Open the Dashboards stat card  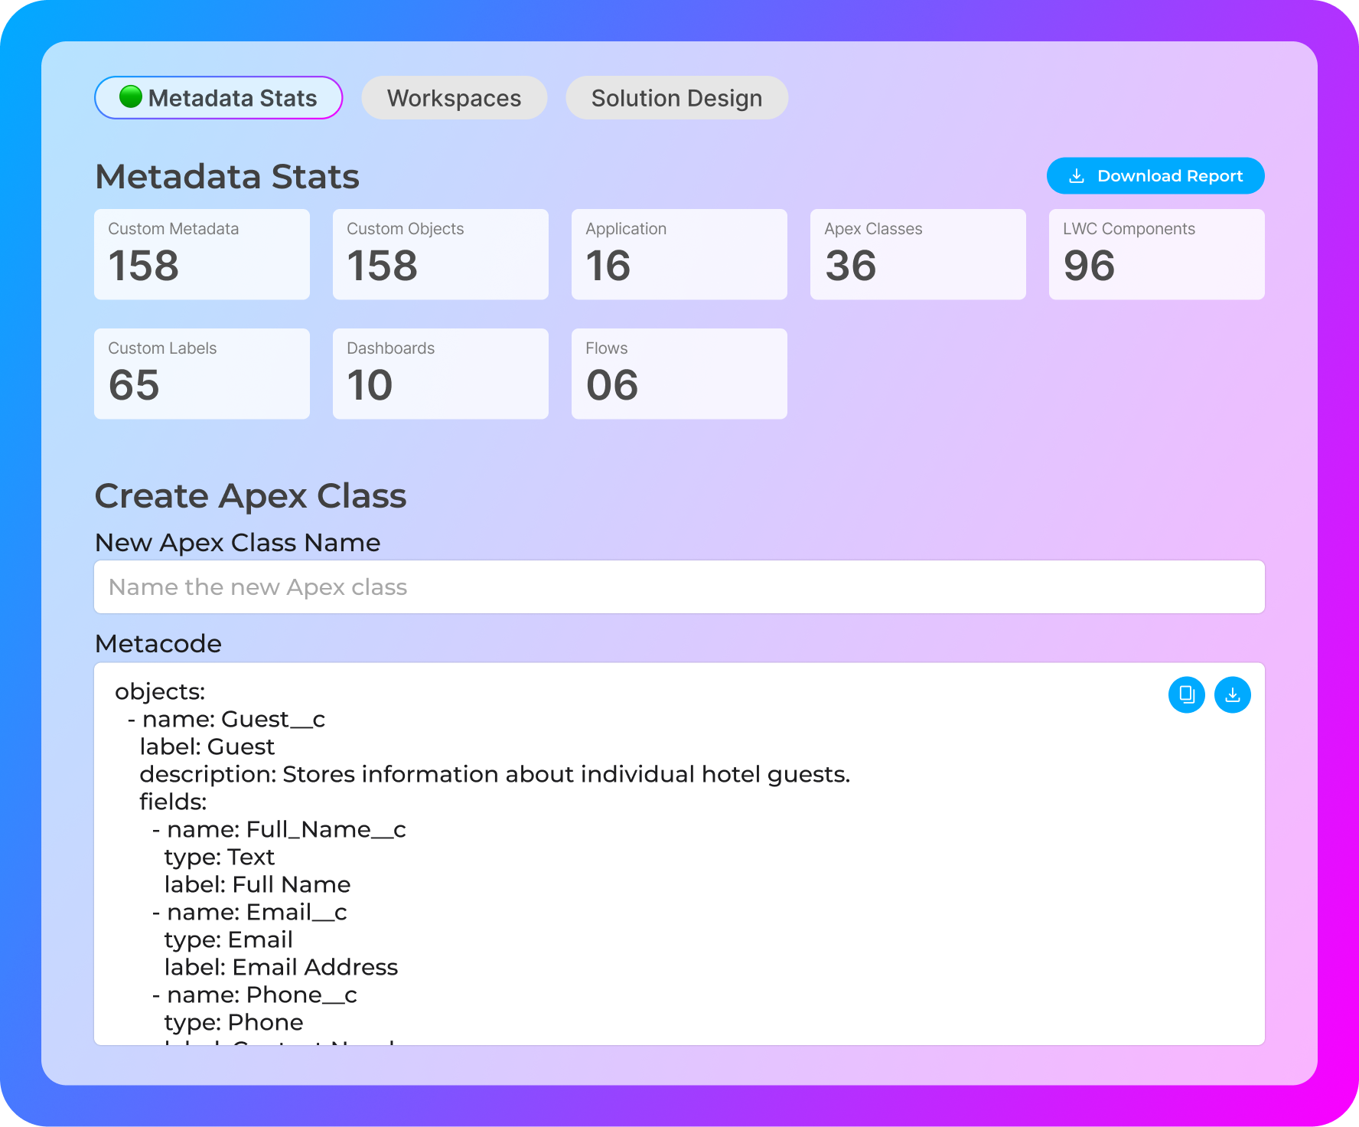point(440,373)
